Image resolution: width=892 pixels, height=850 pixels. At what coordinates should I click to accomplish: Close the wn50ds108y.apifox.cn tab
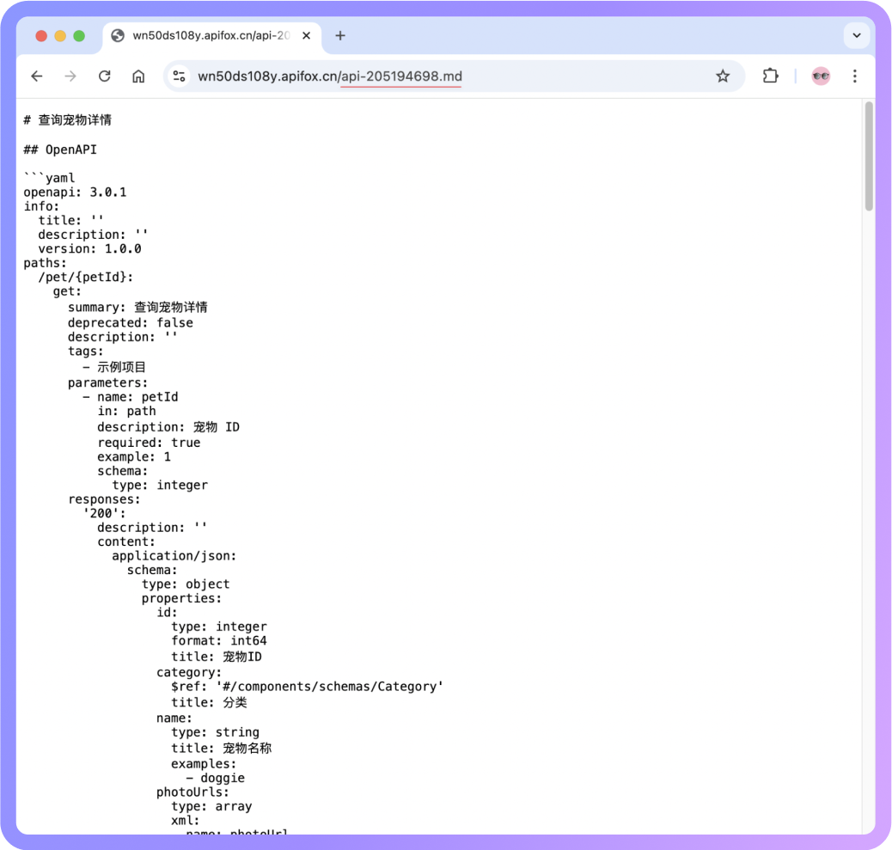306,36
